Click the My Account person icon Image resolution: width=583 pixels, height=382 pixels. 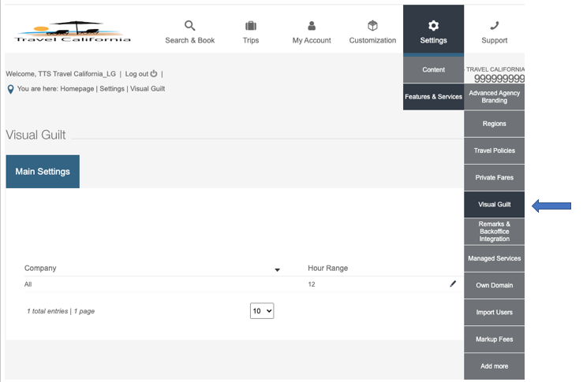(312, 26)
